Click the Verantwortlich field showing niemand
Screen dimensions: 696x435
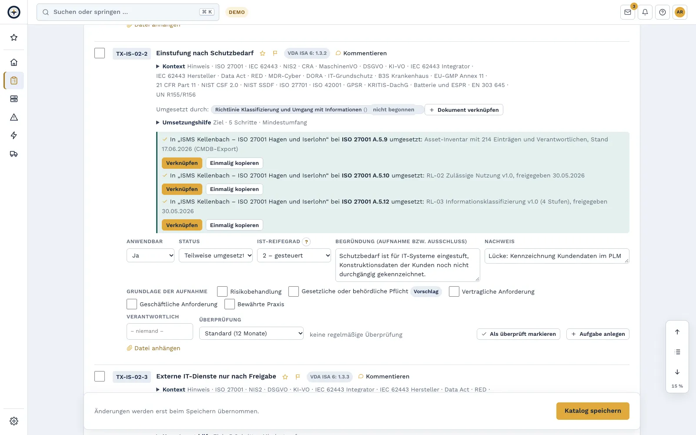160,331
